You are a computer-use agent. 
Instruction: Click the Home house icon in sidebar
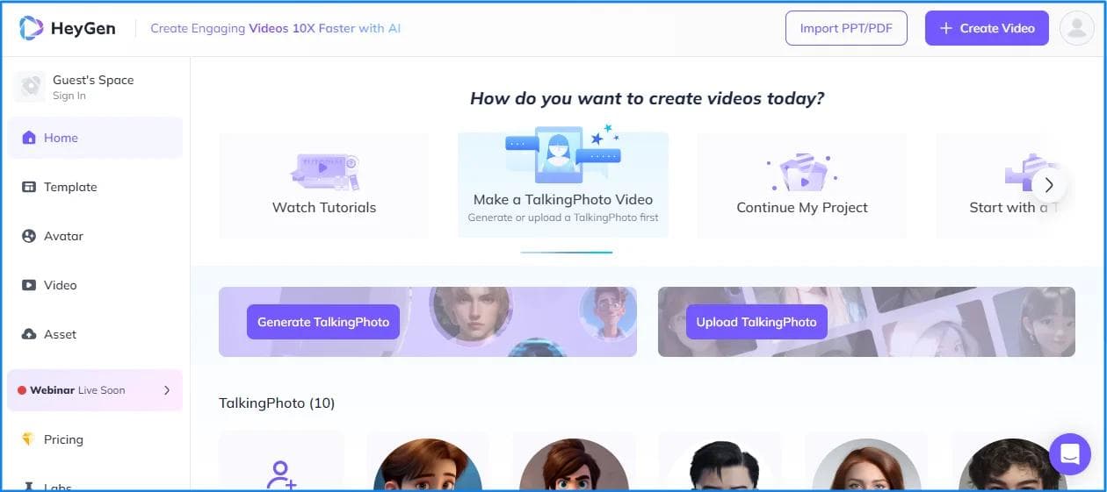(29, 138)
